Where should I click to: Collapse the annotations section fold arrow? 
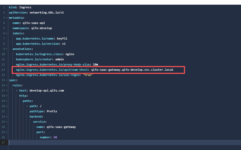click(6, 49)
